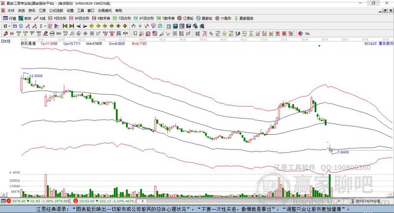Click the small black triangle marker above chart

click(319, 46)
